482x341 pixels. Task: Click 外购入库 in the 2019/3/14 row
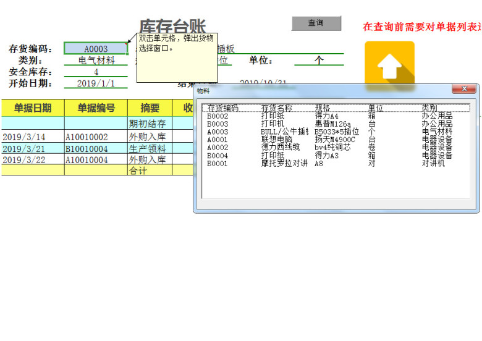click(150, 137)
